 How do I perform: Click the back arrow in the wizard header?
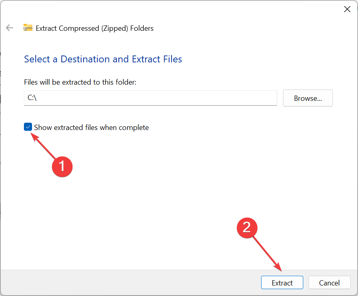[9, 28]
